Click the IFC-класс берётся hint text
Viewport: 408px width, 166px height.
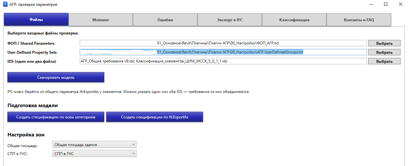[128, 92]
